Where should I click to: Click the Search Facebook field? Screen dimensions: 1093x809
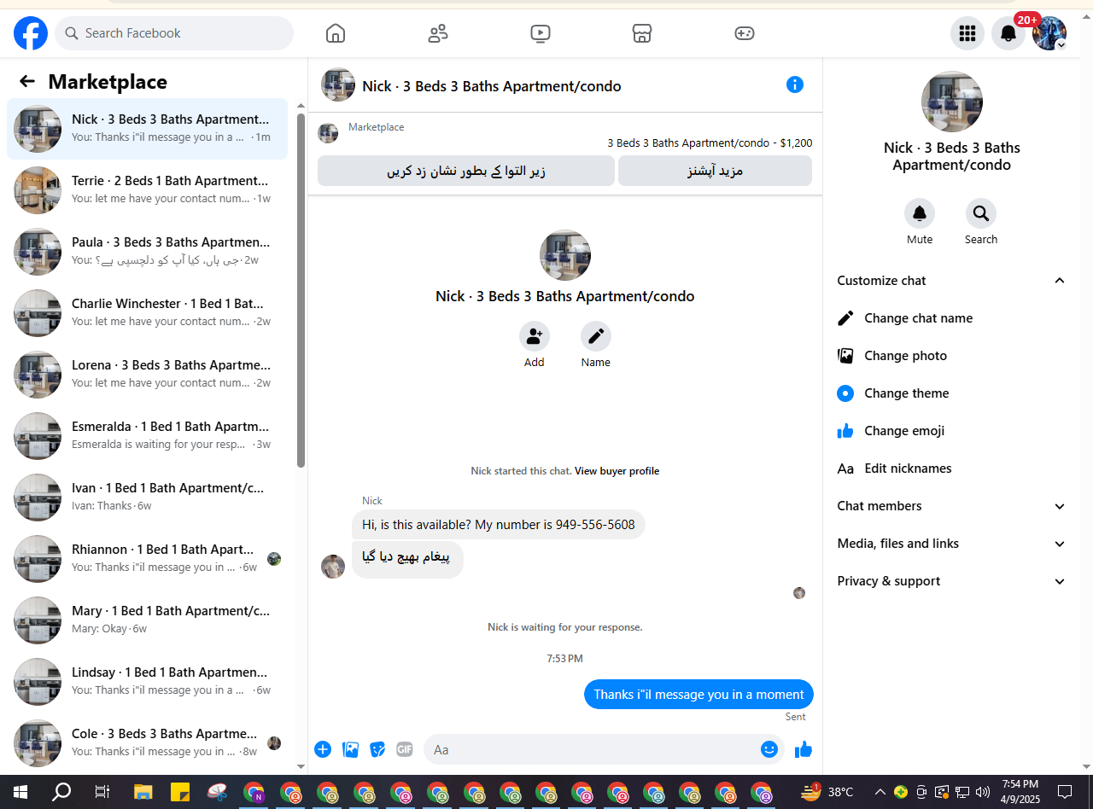174,33
